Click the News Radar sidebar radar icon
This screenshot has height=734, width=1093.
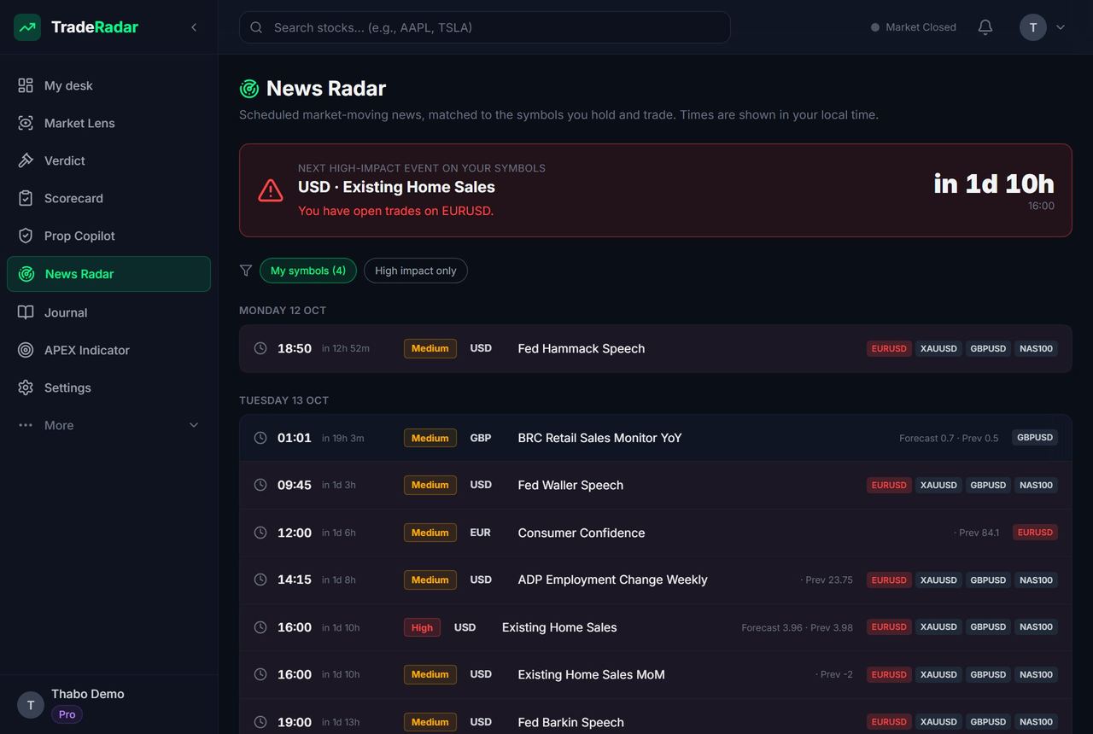point(26,274)
